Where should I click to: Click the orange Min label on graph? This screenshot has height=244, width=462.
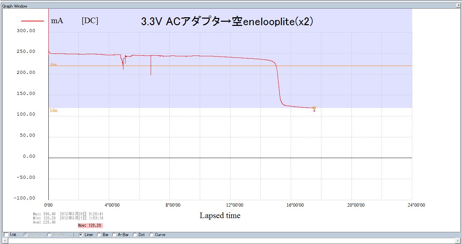pyautogui.click(x=54, y=110)
